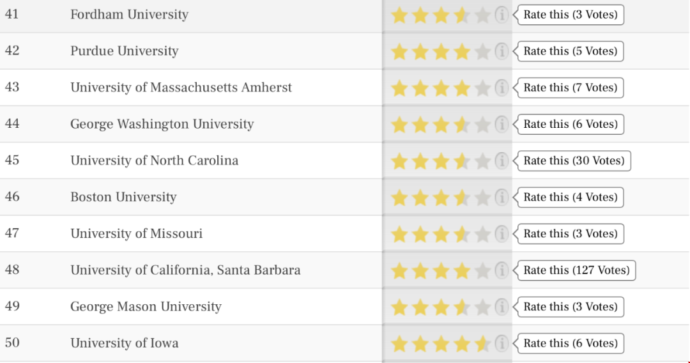
Task: Show rating info for University of Iowa
Action: tap(502, 344)
